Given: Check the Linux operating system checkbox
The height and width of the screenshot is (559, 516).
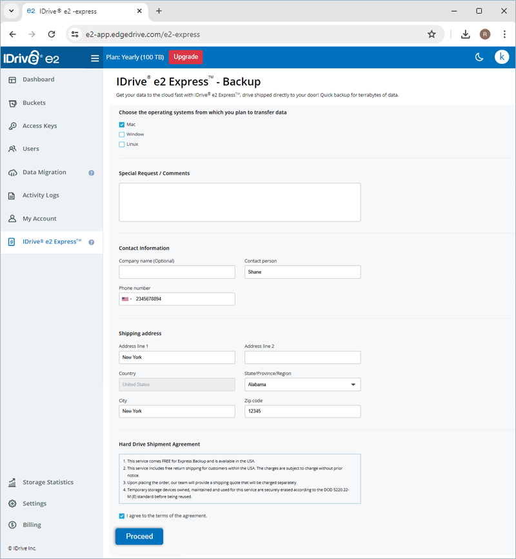Looking at the screenshot, I should (x=122, y=145).
